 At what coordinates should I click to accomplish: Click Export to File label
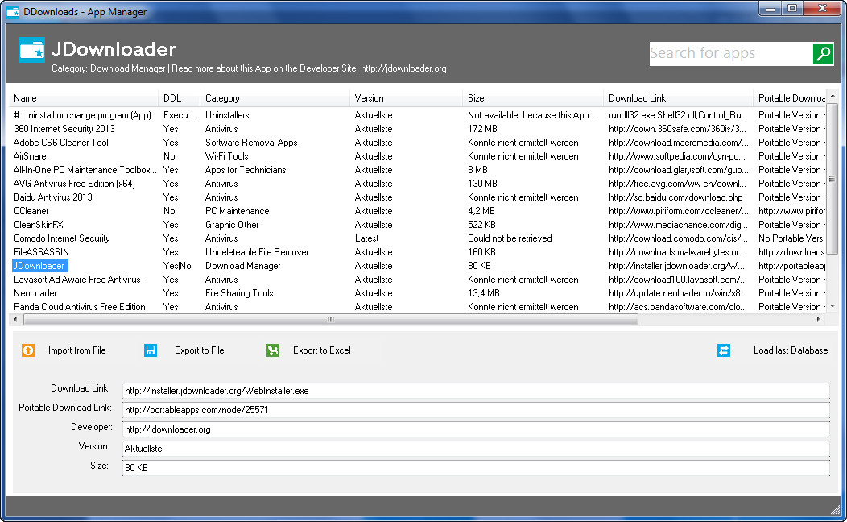pyautogui.click(x=200, y=350)
